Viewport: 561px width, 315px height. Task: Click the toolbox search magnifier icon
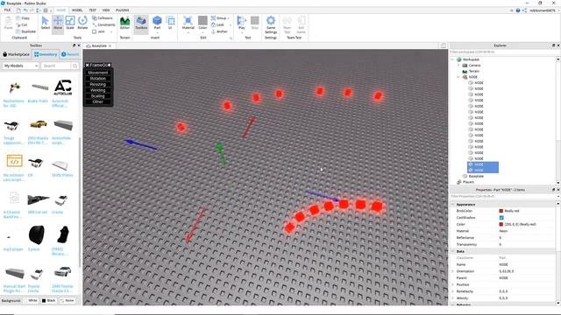pyautogui.click(x=75, y=66)
